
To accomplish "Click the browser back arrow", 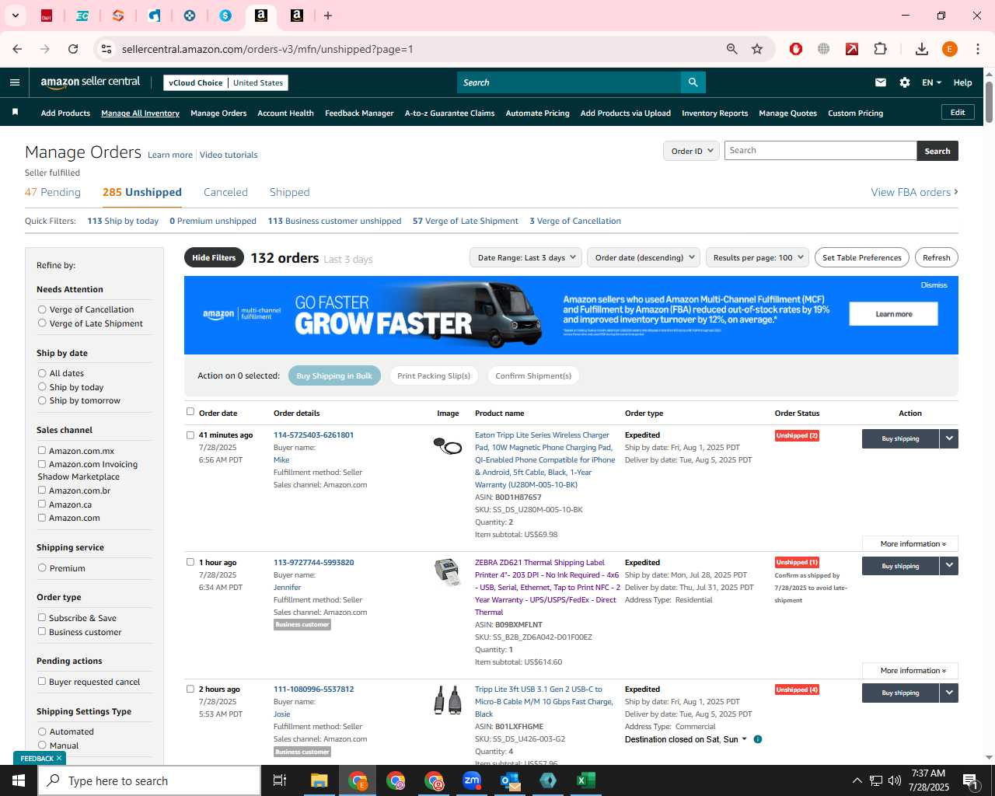I will (x=17, y=49).
